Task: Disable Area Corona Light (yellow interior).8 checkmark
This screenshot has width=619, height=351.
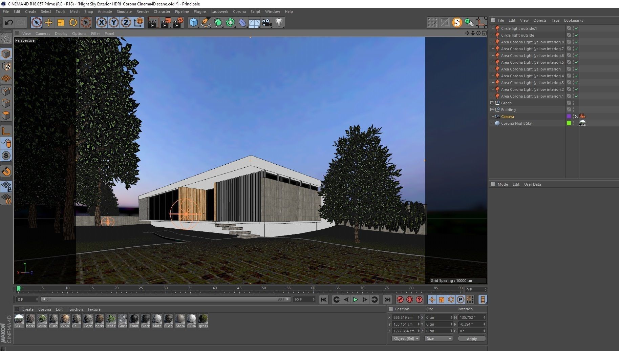Action: (x=576, y=42)
